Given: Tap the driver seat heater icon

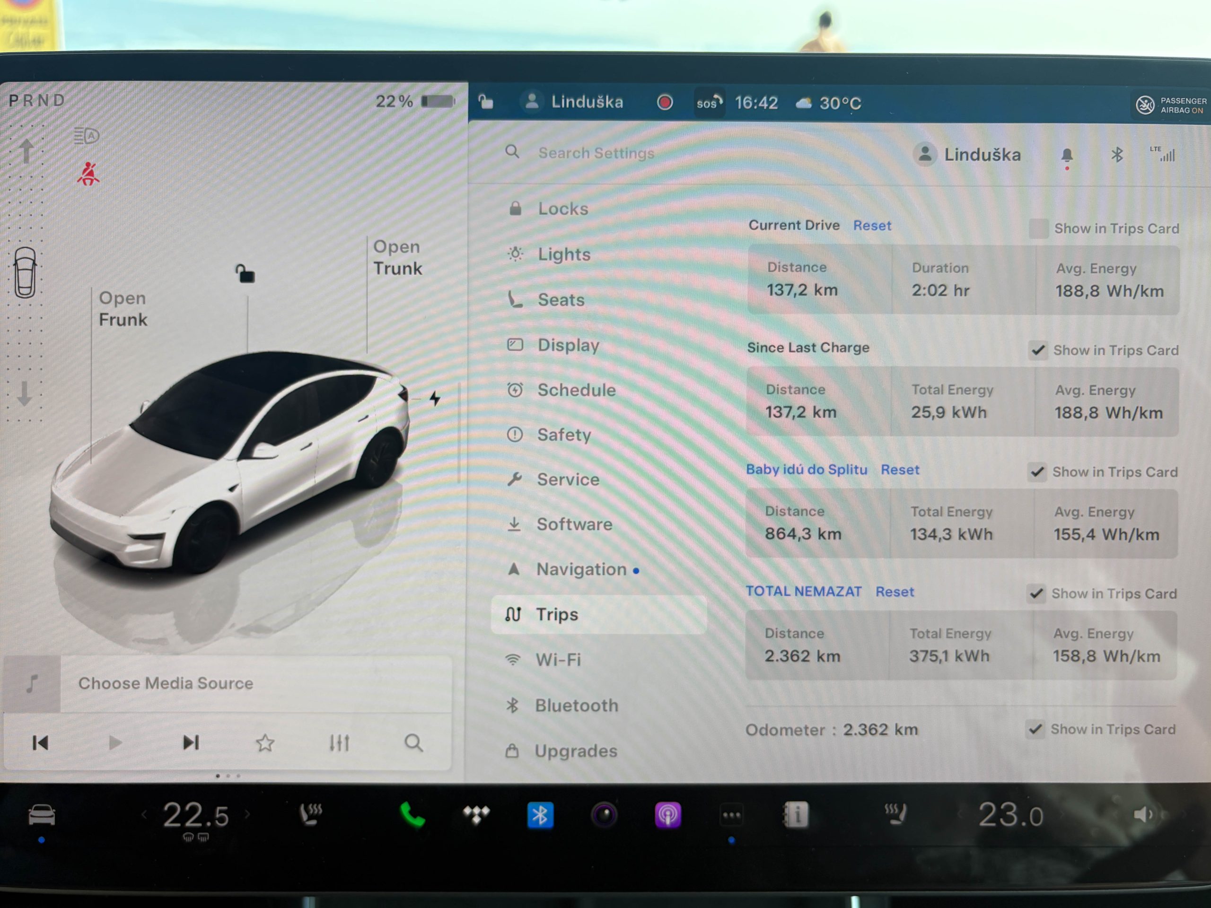Looking at the screenshot, I should pos(311,814).
